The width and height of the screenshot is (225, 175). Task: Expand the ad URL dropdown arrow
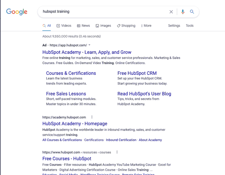(x=89, y=45)
